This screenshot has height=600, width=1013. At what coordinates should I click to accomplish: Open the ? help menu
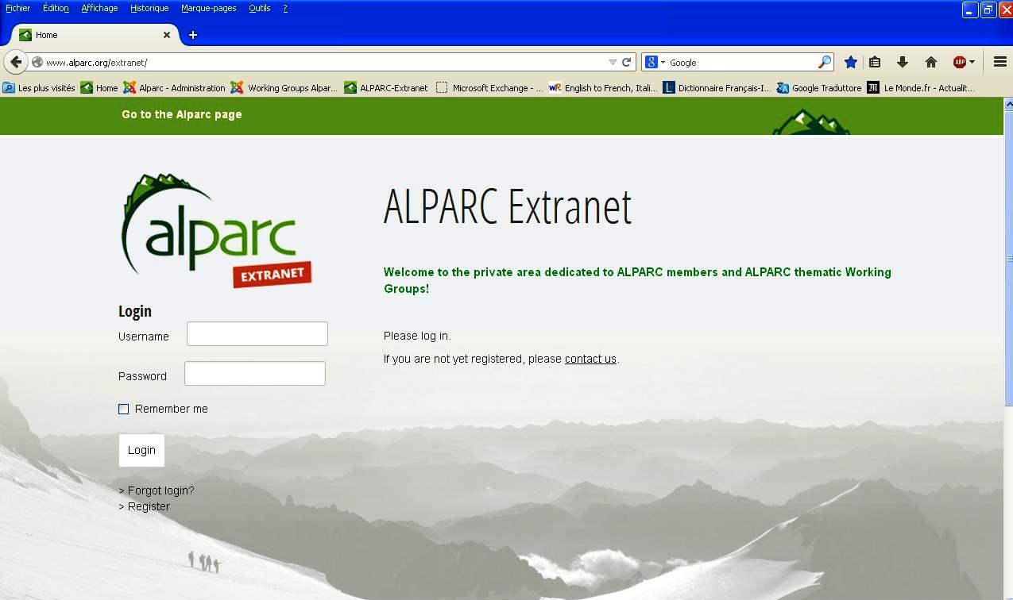pyautogui.click(x=285, y=8)
